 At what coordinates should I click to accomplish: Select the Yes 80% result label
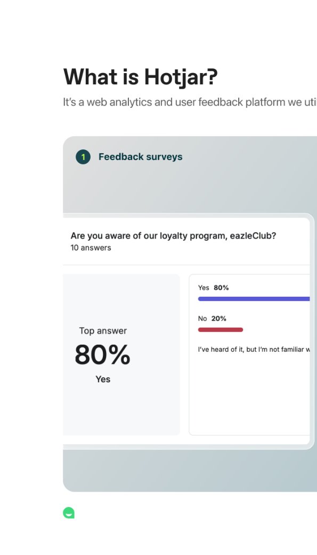click(213, 288)
